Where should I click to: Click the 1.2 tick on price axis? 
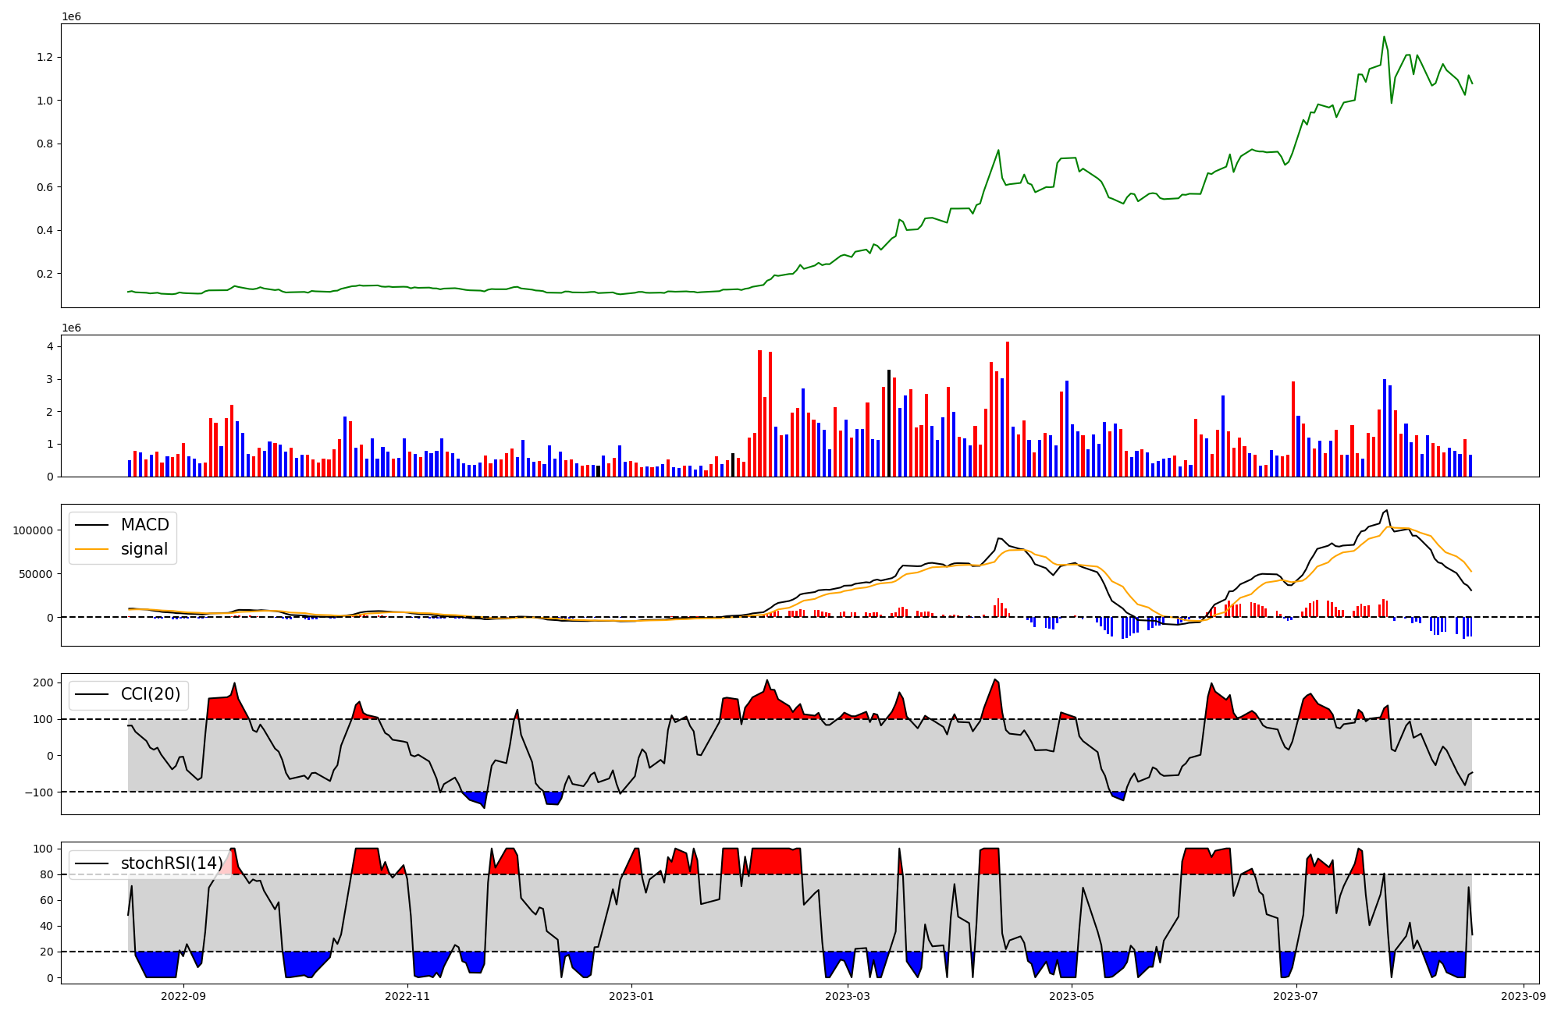(x=44, y=58)
